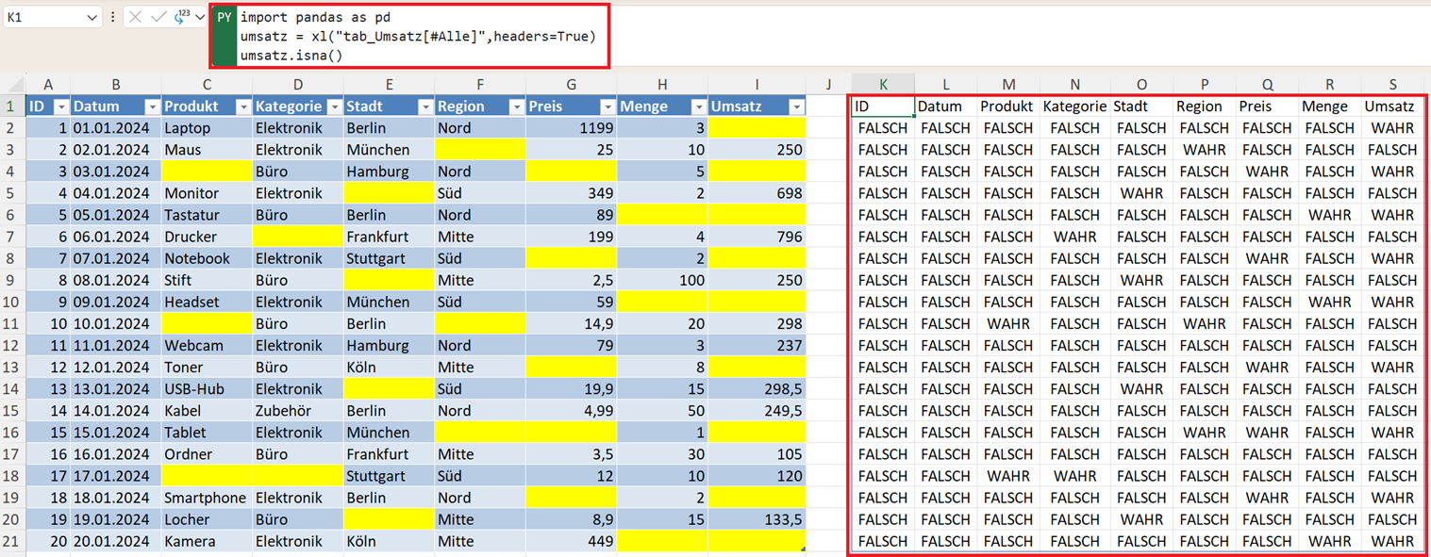Open the Produkt column filter dropdown
1431x557 pixels.
242,107
